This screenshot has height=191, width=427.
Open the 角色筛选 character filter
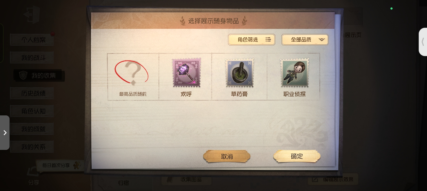pos(251,40)
